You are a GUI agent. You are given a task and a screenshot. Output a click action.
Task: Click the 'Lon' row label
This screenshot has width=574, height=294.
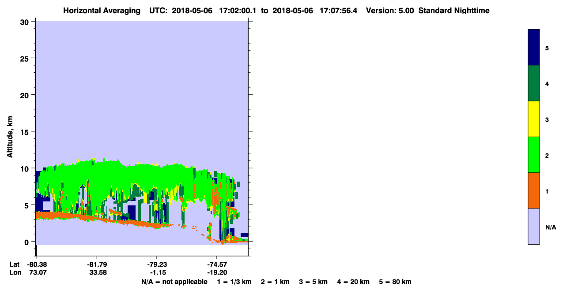[x=15, y=272]
